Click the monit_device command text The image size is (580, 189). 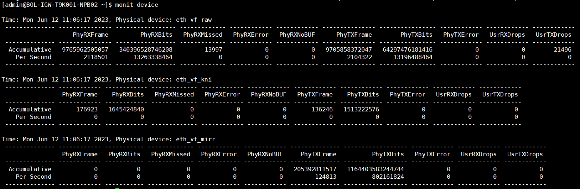point(136,5)
